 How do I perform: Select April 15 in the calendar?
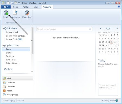point(111,42)
